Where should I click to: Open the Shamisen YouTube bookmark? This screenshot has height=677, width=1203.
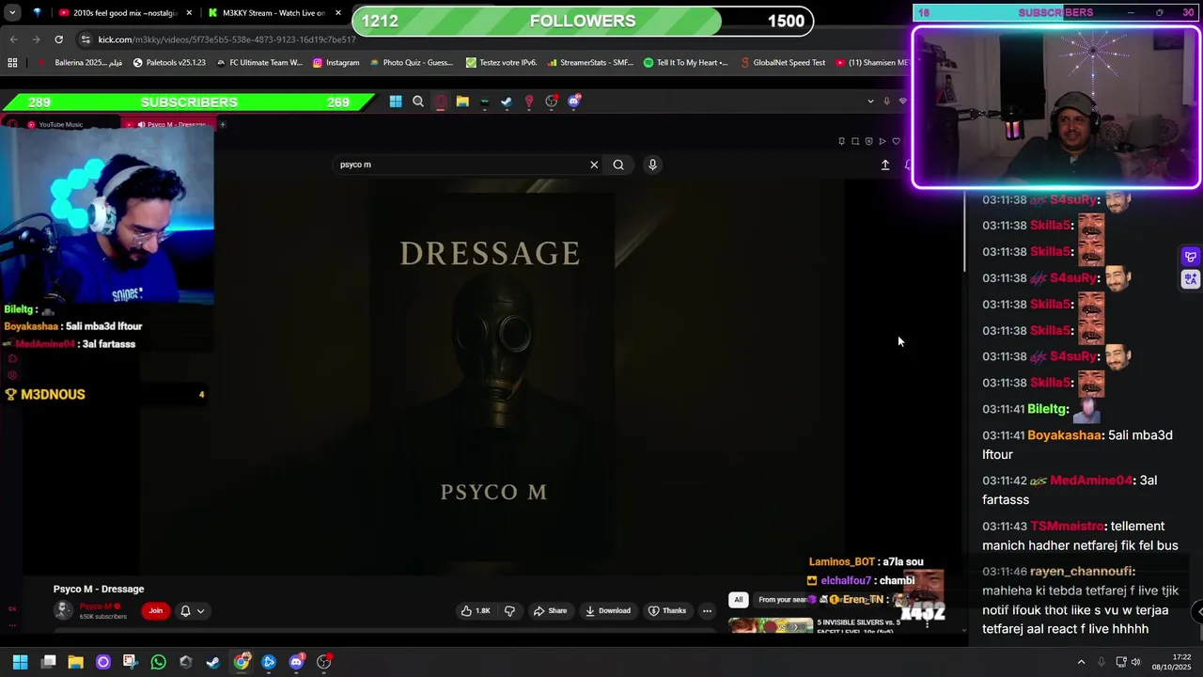click(x=871, y=63)
